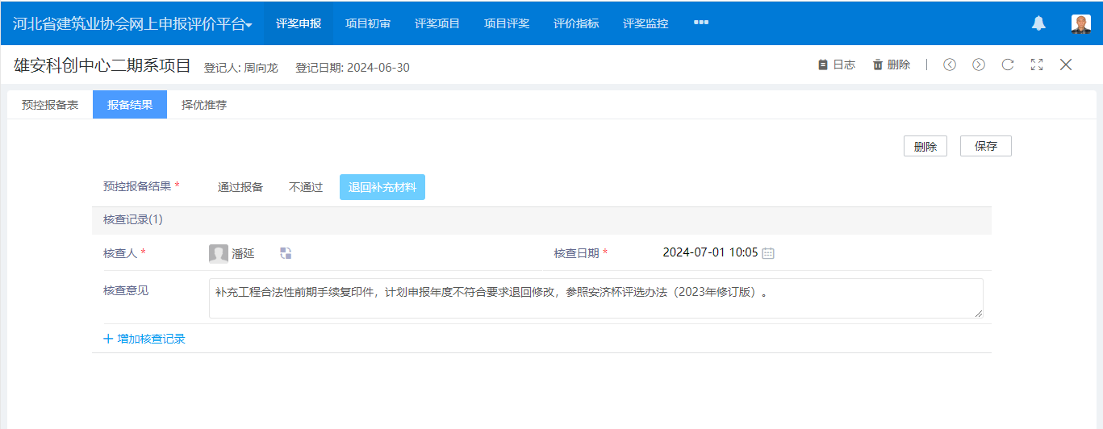Open the calendar icon for 核查日期
The width and height of the screenshot is (1103, 429).
click(x=768, y=253)
